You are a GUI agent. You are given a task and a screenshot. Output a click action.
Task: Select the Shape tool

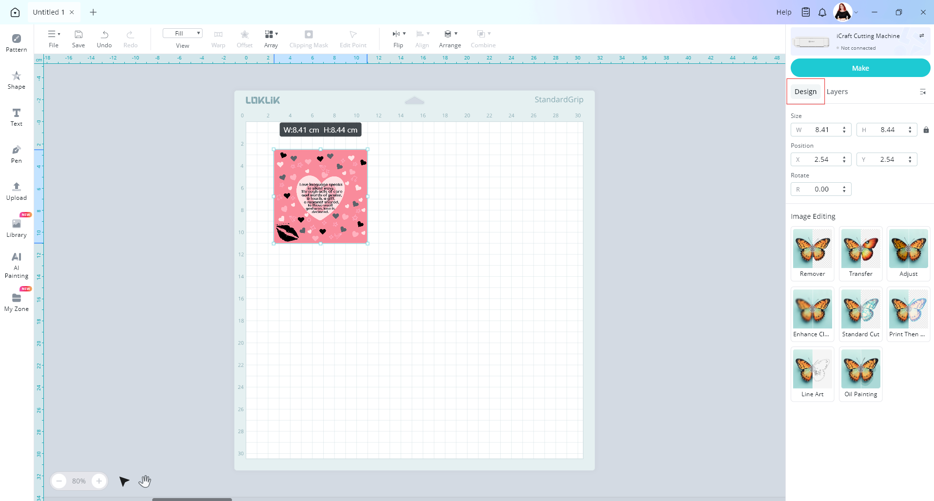(x=17, y=79)
